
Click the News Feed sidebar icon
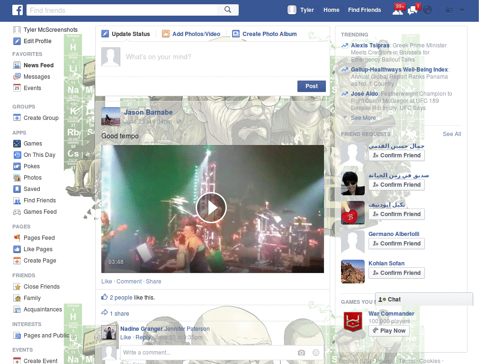(17, 65)
